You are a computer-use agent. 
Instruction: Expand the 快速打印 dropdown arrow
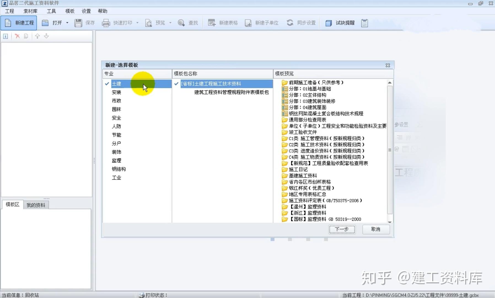[137, 23]
